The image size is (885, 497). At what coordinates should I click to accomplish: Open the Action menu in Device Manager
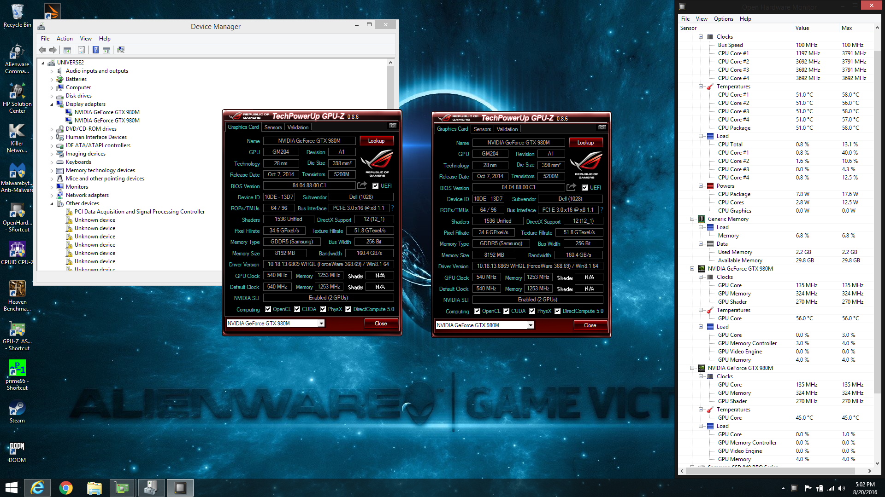point(65,39)
